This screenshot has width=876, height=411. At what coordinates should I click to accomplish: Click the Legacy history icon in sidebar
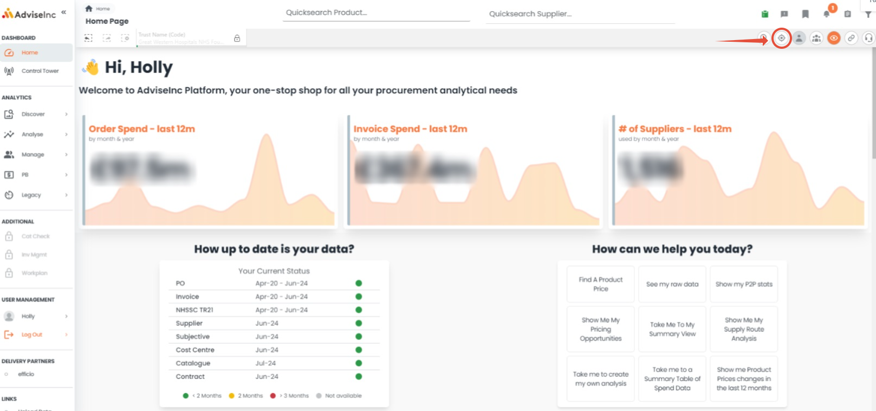(x=9, y=195)
